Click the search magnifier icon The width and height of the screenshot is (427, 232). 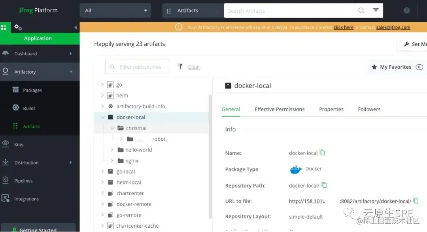tap(361, 11)
